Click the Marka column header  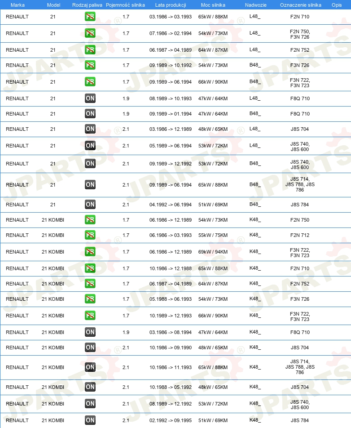[18, 5]
